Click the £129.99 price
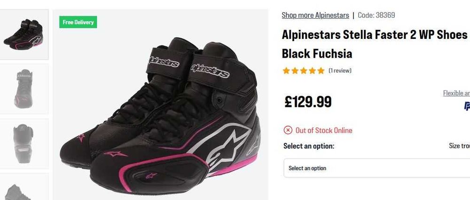Viewport: 470px width, 200px height. pos(308,102)
